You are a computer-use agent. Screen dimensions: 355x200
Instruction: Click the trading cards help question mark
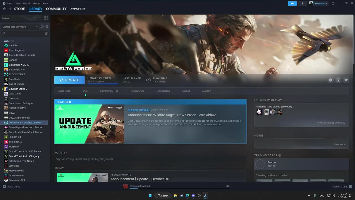pyautogui.click(x=280, y=156)
